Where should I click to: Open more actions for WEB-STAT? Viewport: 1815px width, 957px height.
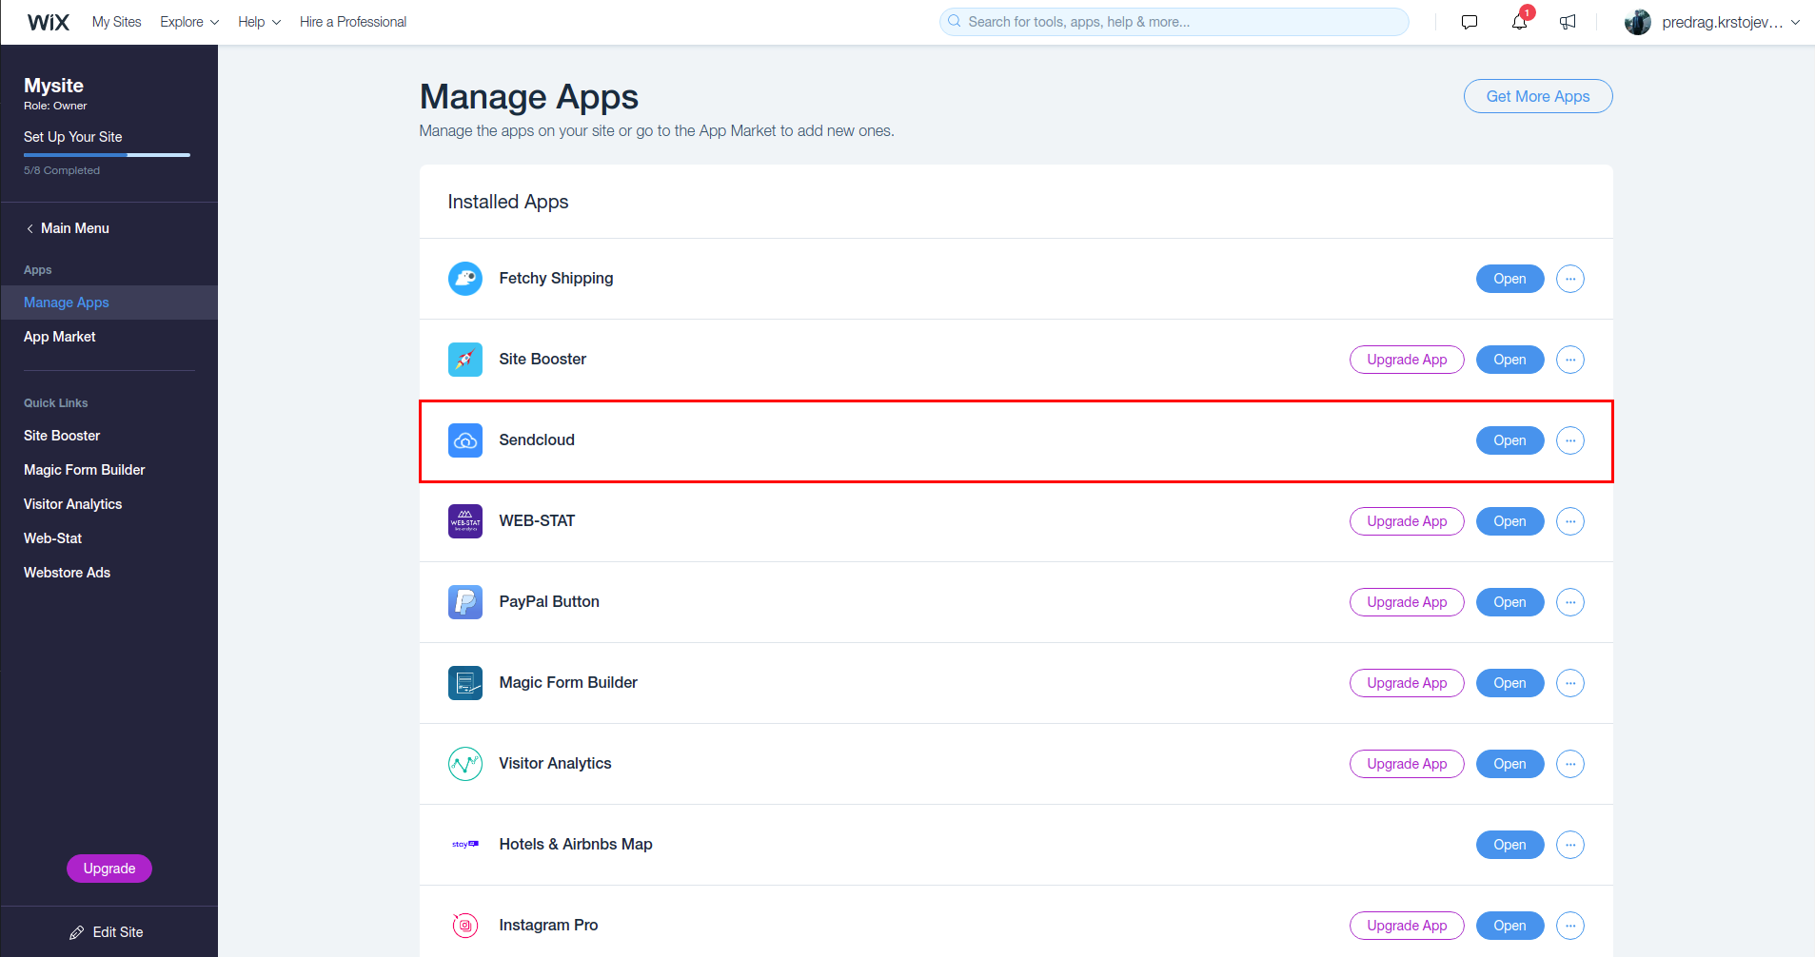[x=1570, y=521]
